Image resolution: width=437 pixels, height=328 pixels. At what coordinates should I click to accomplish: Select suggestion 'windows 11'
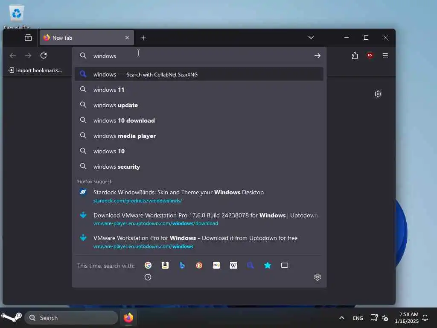coord(199,90)
